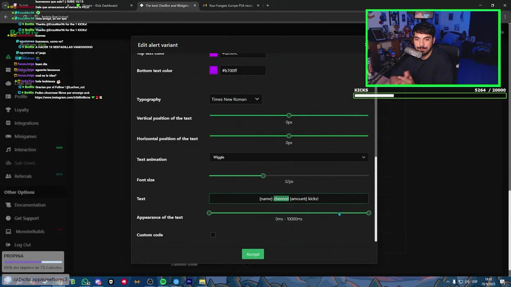This screenshot has height=287, width=511.
Task: Switch to the Stream - Kick Dashboard tab
Action: pos(104,6)
